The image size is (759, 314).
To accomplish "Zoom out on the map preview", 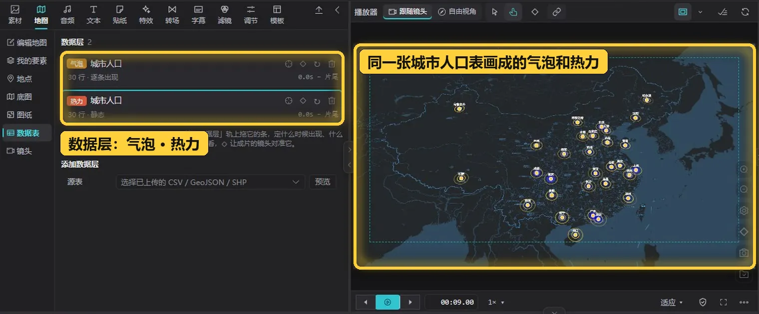I will click(x=744, y=189).
